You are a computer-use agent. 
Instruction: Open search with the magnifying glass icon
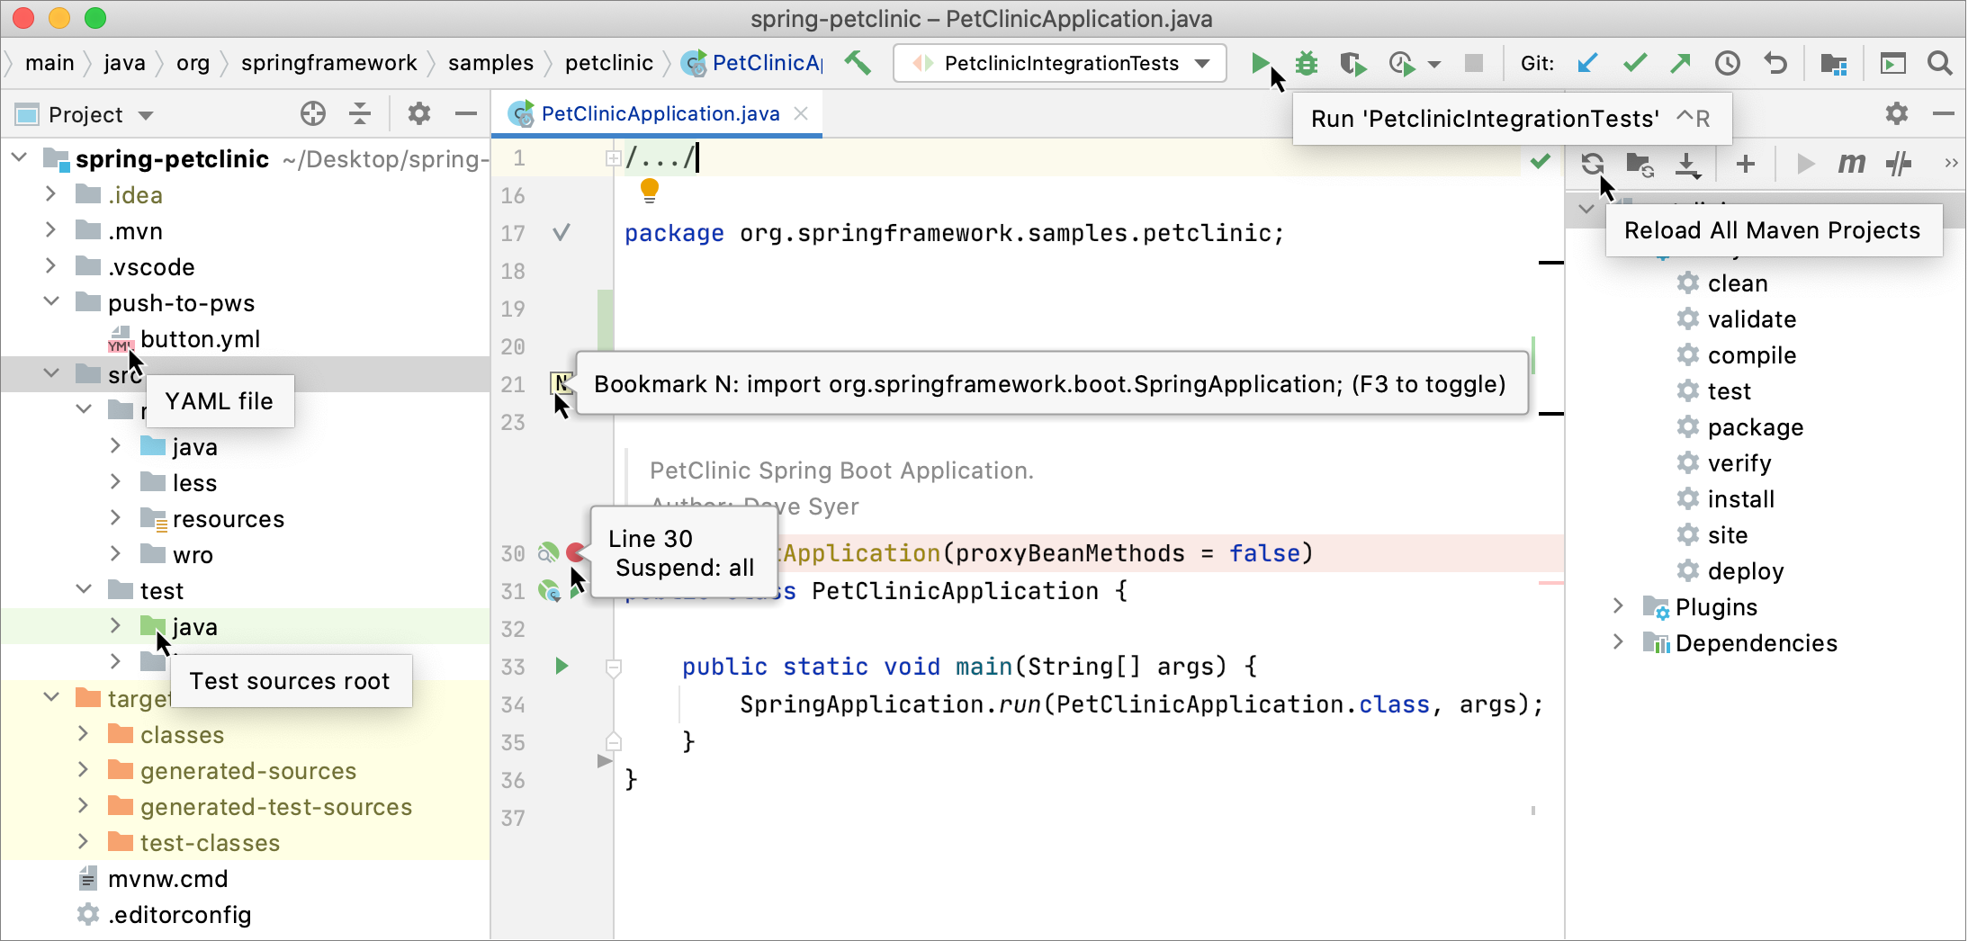[1940, 63]
